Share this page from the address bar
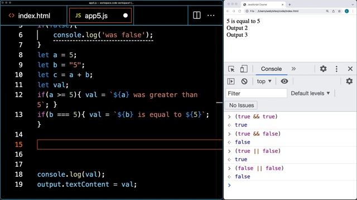357x200 pixels. tap(334, 11)
